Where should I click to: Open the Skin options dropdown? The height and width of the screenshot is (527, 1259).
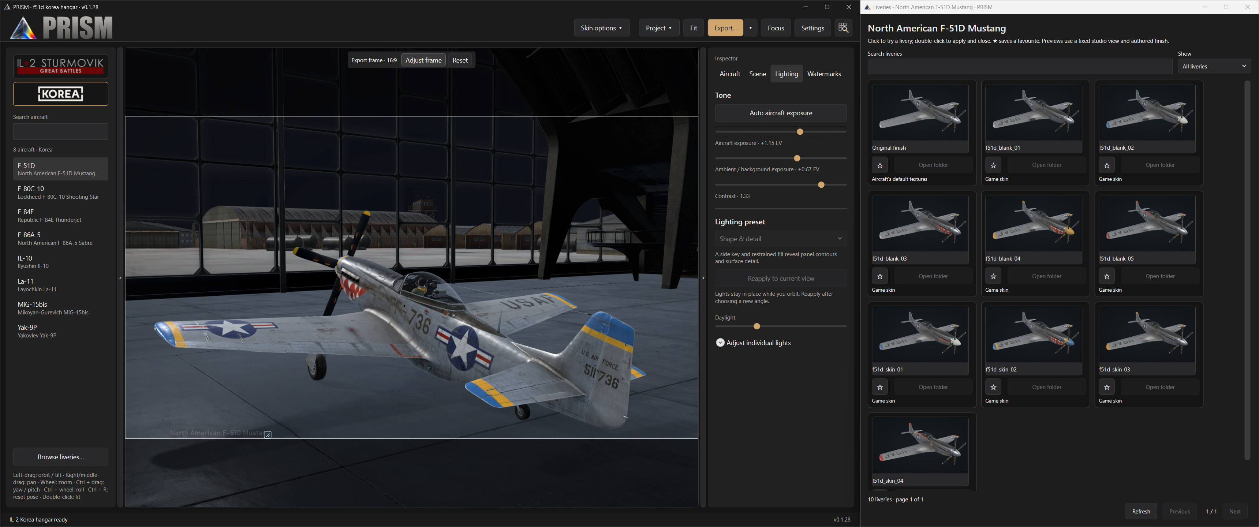click(602, 28)
